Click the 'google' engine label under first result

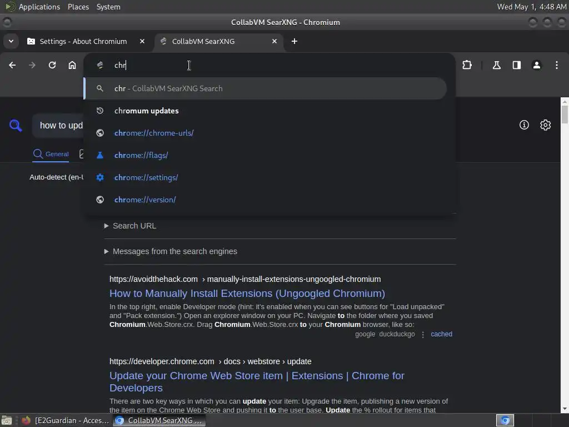(x=365, y=334)
